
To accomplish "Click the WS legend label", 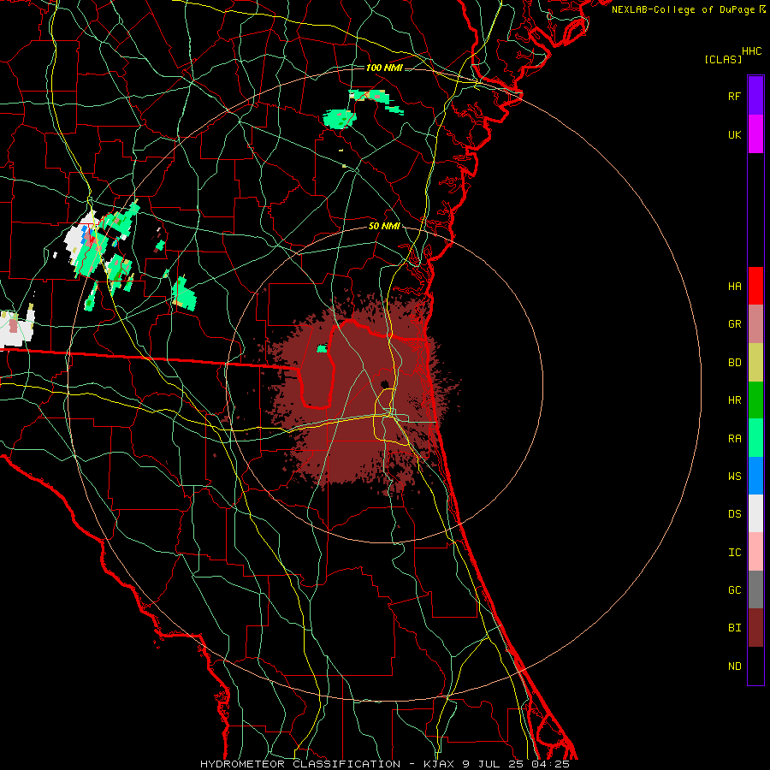I will (734, 476).
